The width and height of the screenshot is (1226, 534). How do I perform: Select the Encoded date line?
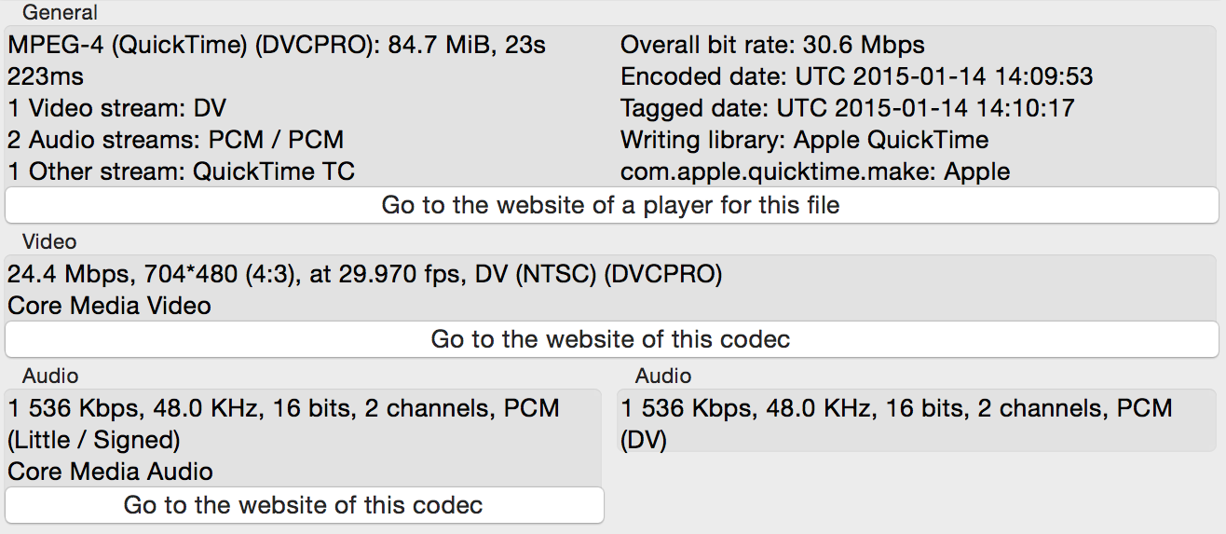click(x=856, y=76)
